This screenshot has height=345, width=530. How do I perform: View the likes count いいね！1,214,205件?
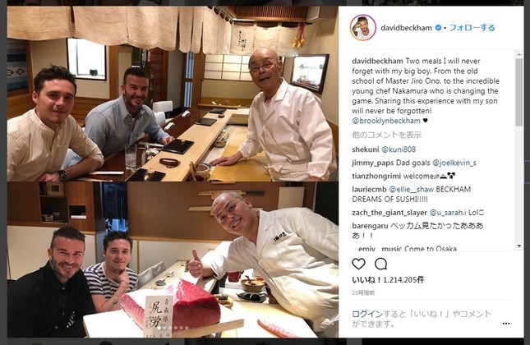pos(388,279)
